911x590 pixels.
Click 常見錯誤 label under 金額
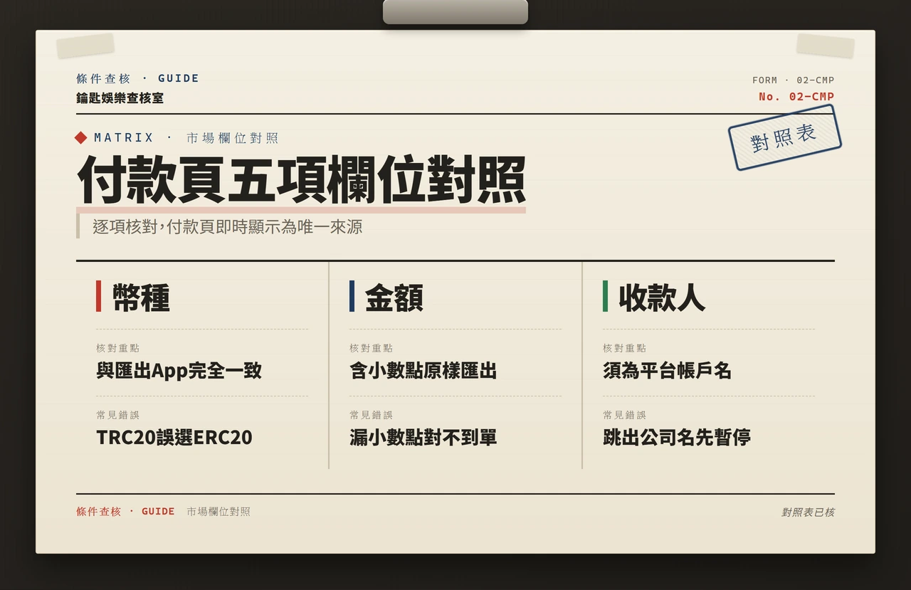point(372,415)
